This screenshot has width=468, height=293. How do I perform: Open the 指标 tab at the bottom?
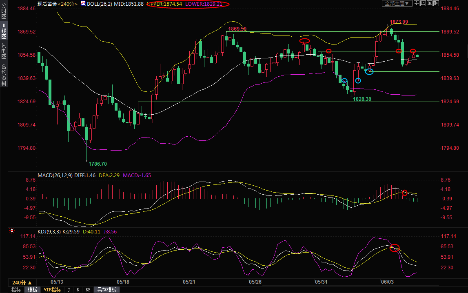(x=16, y=290)
